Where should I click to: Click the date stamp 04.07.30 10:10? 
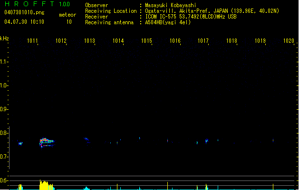coord(24,22)
